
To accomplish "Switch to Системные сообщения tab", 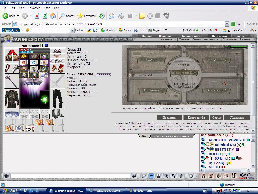I will (x=172, y=136).
